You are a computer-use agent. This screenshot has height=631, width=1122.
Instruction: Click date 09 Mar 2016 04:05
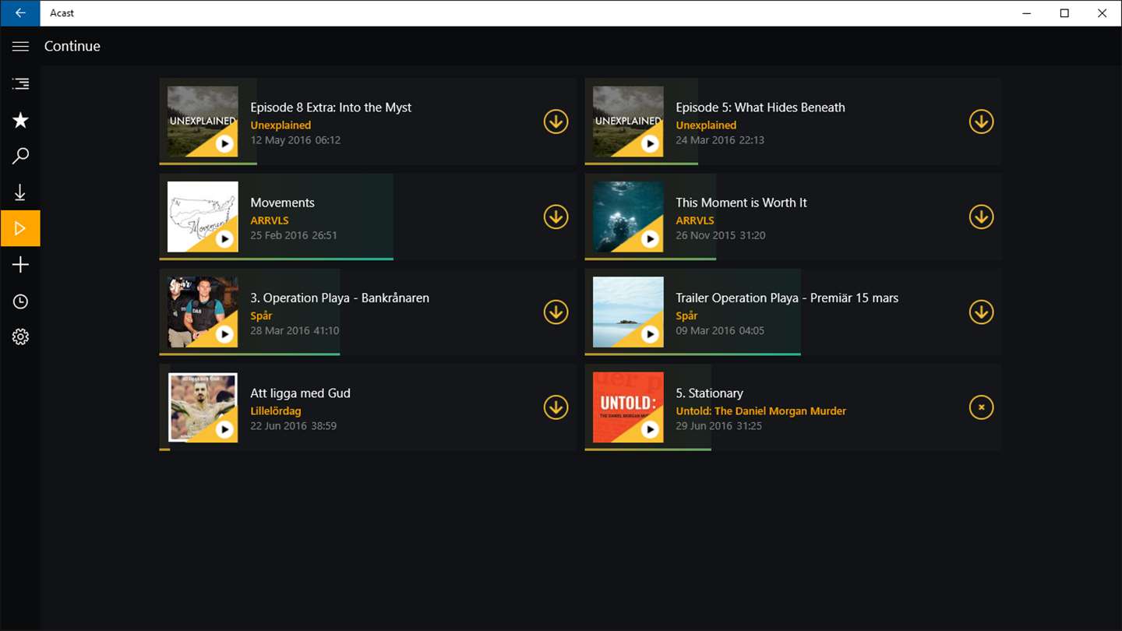[x=720, y=330]
